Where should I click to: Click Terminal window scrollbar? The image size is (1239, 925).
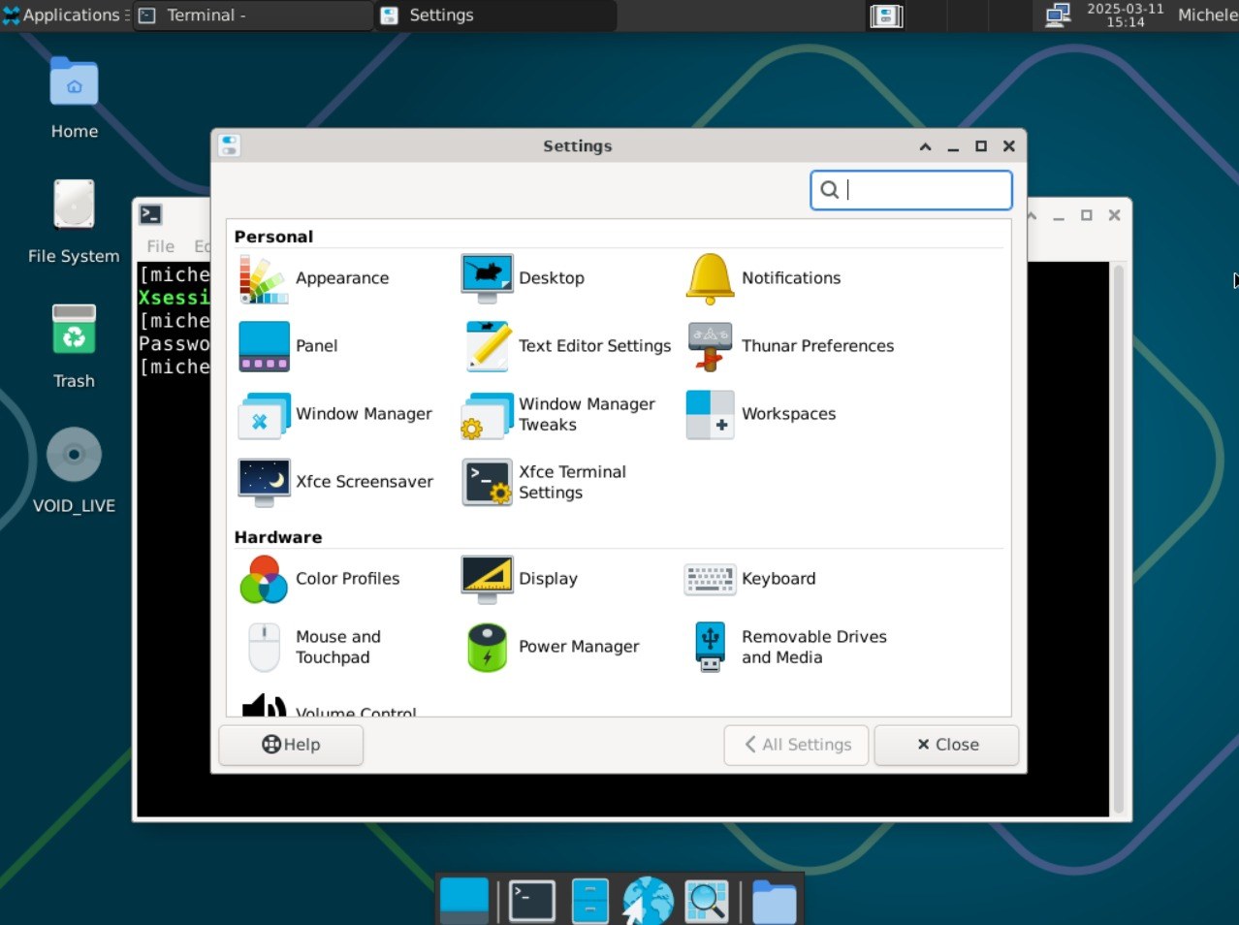pos(1119,538)
